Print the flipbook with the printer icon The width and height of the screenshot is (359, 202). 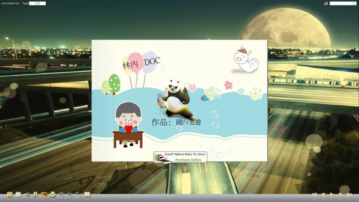[53, 195]
